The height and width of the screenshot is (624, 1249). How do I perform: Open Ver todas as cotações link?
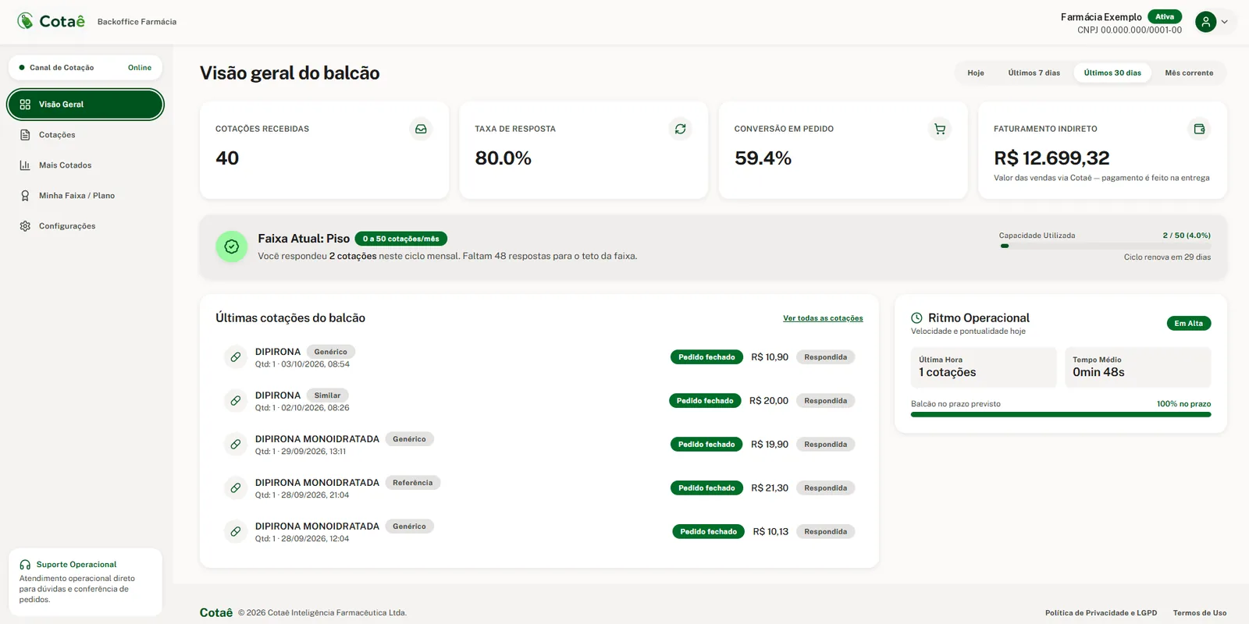pos(823,318)
